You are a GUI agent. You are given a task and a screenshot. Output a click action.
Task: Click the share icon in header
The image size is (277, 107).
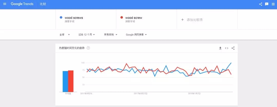coord(261,4)
